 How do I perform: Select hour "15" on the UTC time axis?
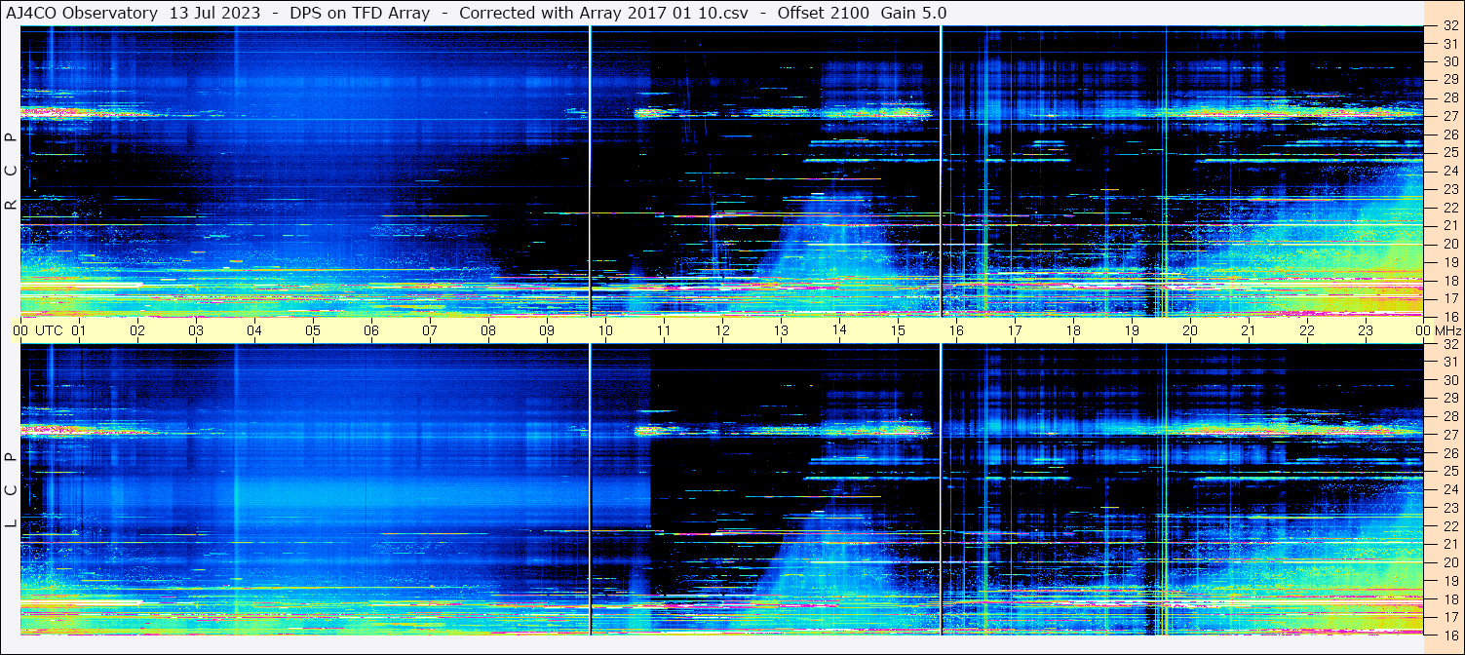(898, 330)
